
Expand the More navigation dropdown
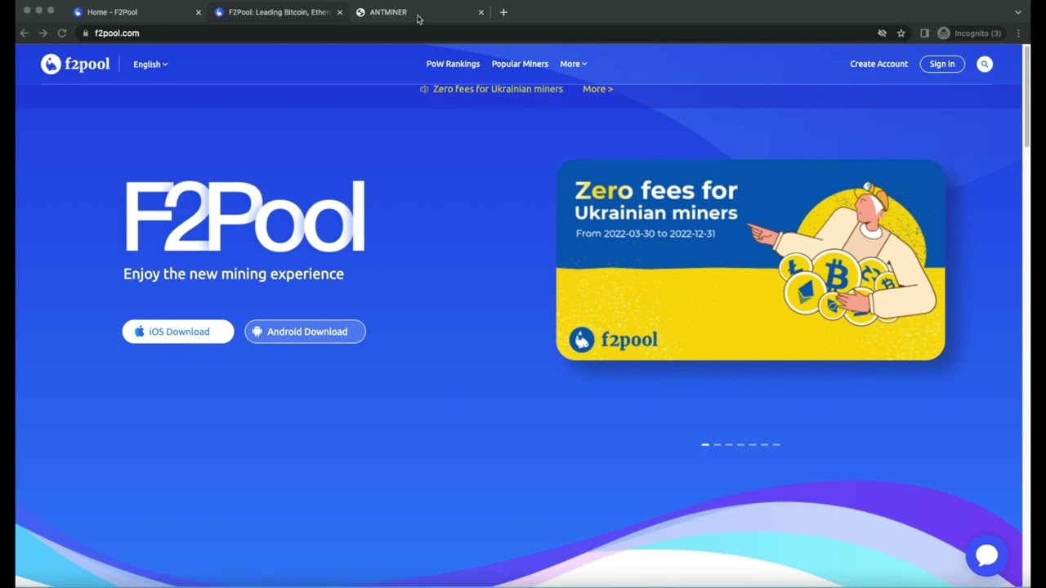tap(573, 64)
